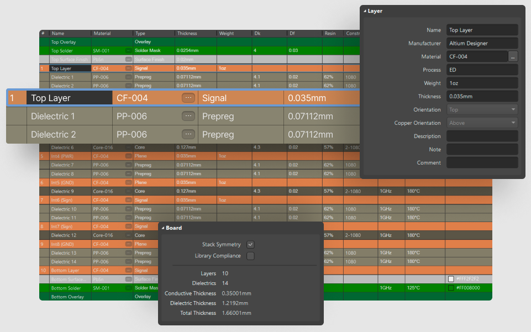Click ellipsis for Int5 (GND) CF-004 material

tap(128, 182)
